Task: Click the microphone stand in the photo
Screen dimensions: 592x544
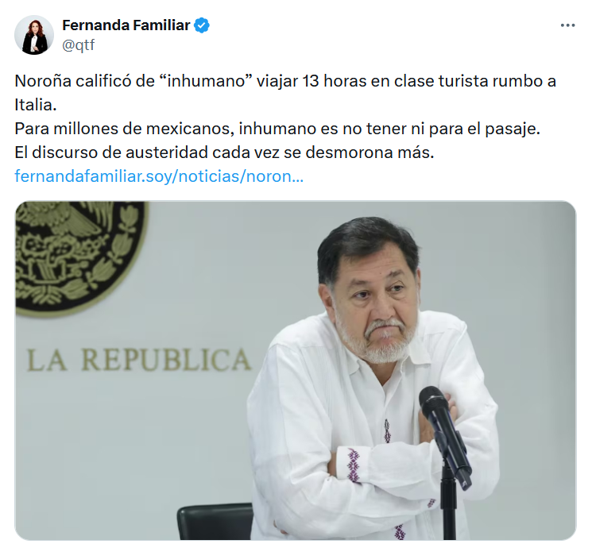Action: 448,502
